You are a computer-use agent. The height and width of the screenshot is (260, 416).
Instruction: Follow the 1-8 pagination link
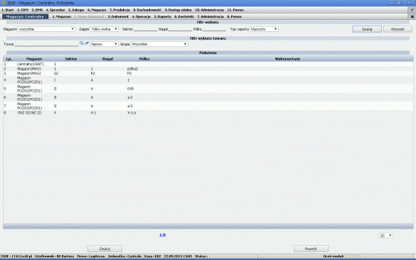[x=162, y=235]
